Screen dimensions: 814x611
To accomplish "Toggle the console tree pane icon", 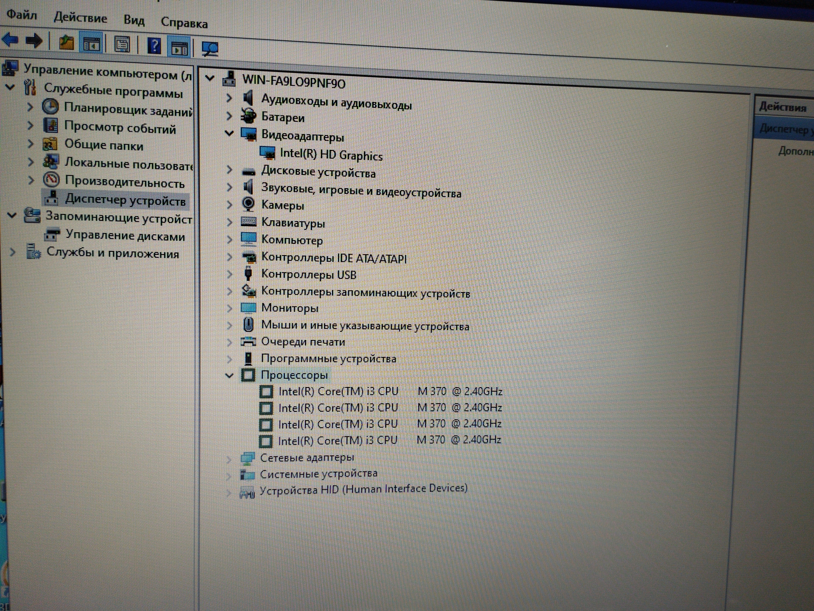I will 91,43.
